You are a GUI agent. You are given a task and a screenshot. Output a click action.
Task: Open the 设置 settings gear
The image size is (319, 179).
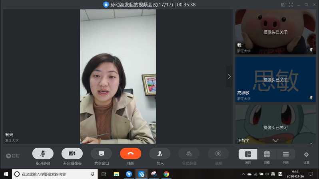[306, 154]
